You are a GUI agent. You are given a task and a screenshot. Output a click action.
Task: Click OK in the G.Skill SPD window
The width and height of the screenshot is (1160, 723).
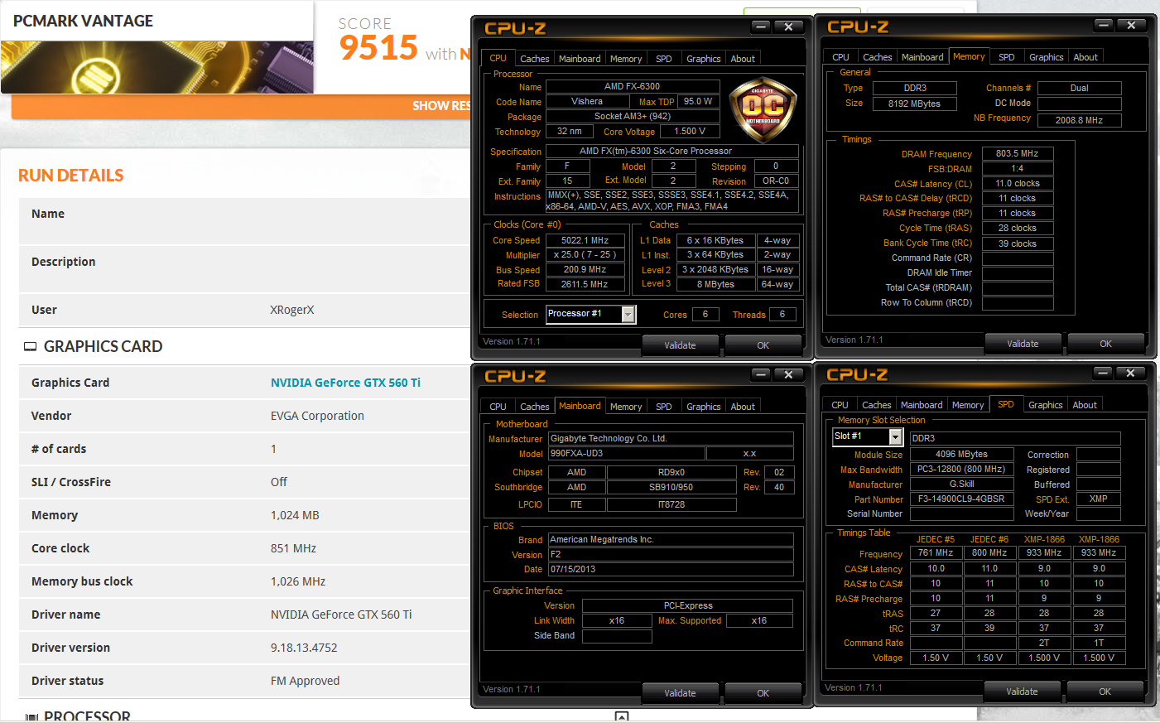pyautogui.click(x=1105, y=692)
